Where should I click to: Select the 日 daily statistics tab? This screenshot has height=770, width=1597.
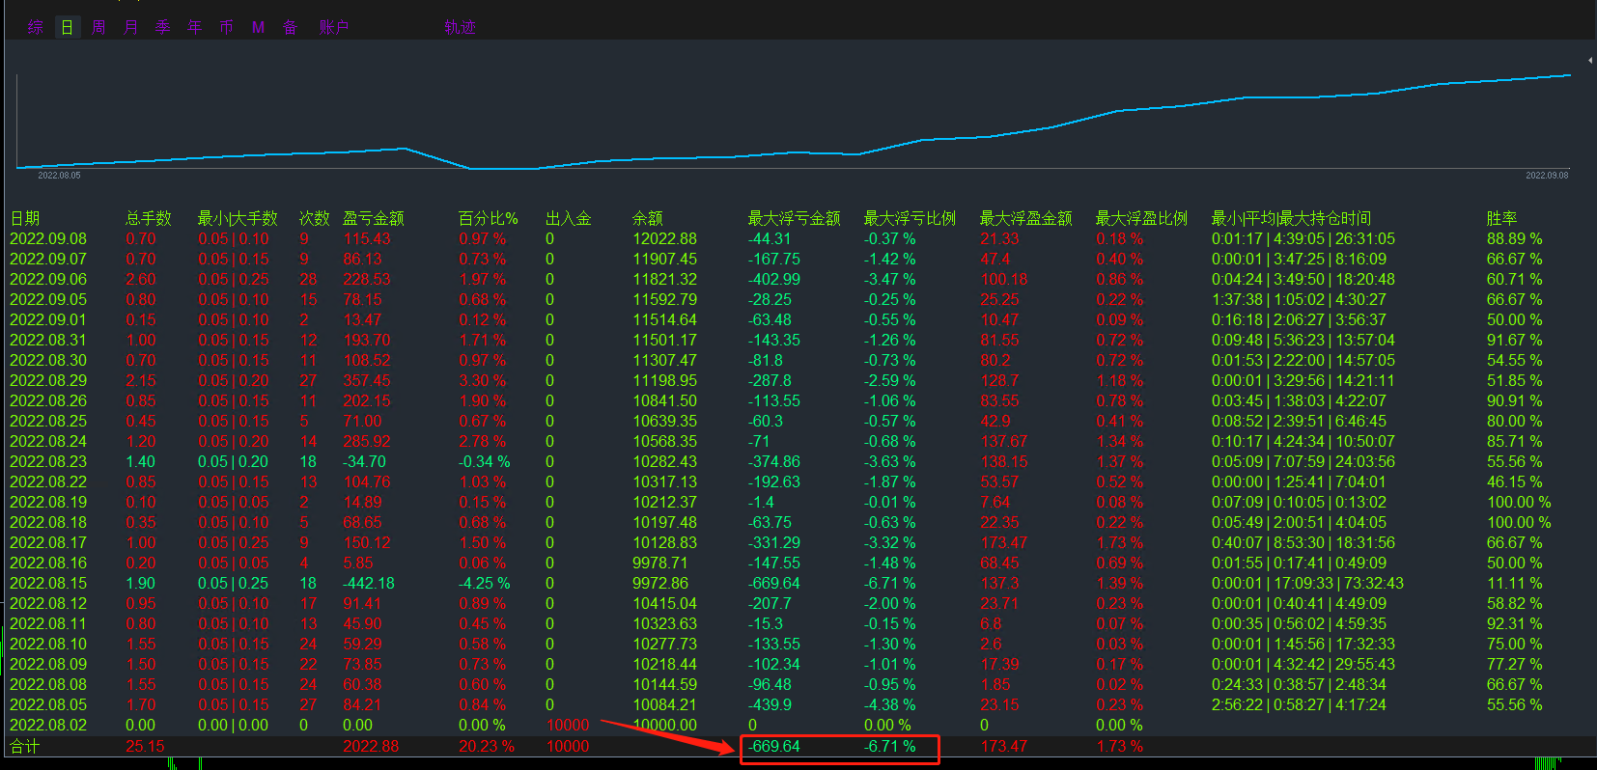67,27
